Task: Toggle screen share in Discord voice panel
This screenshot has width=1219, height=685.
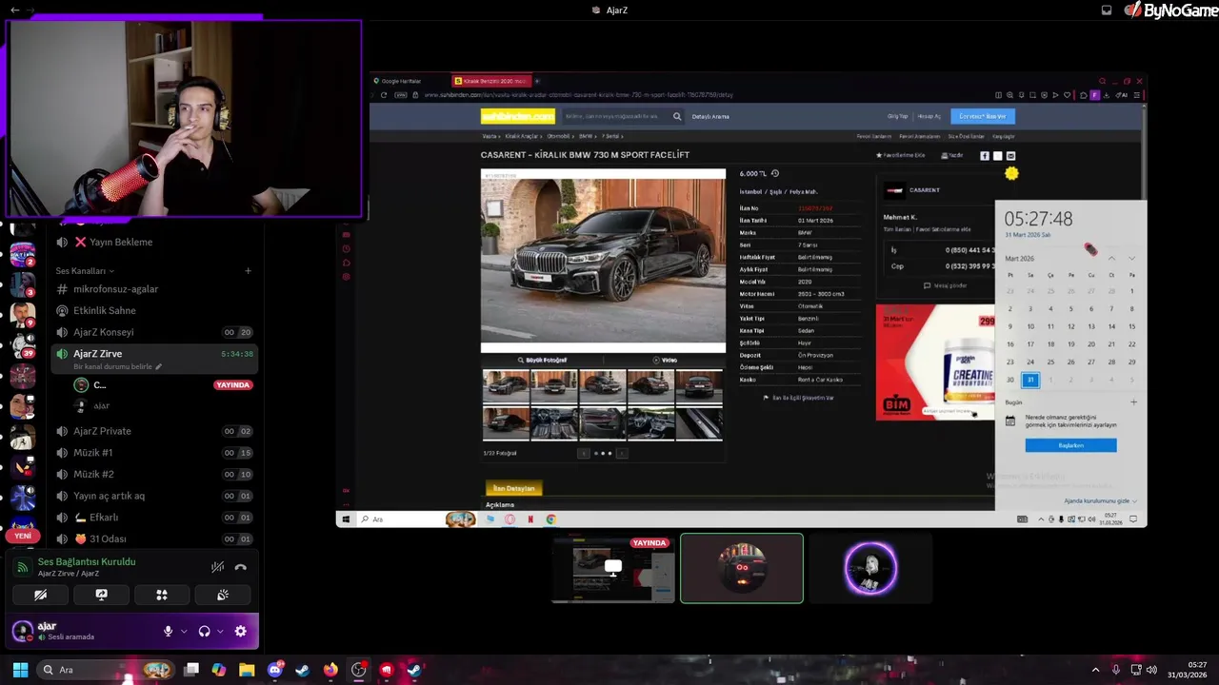Action: click(x=101, y=595)
